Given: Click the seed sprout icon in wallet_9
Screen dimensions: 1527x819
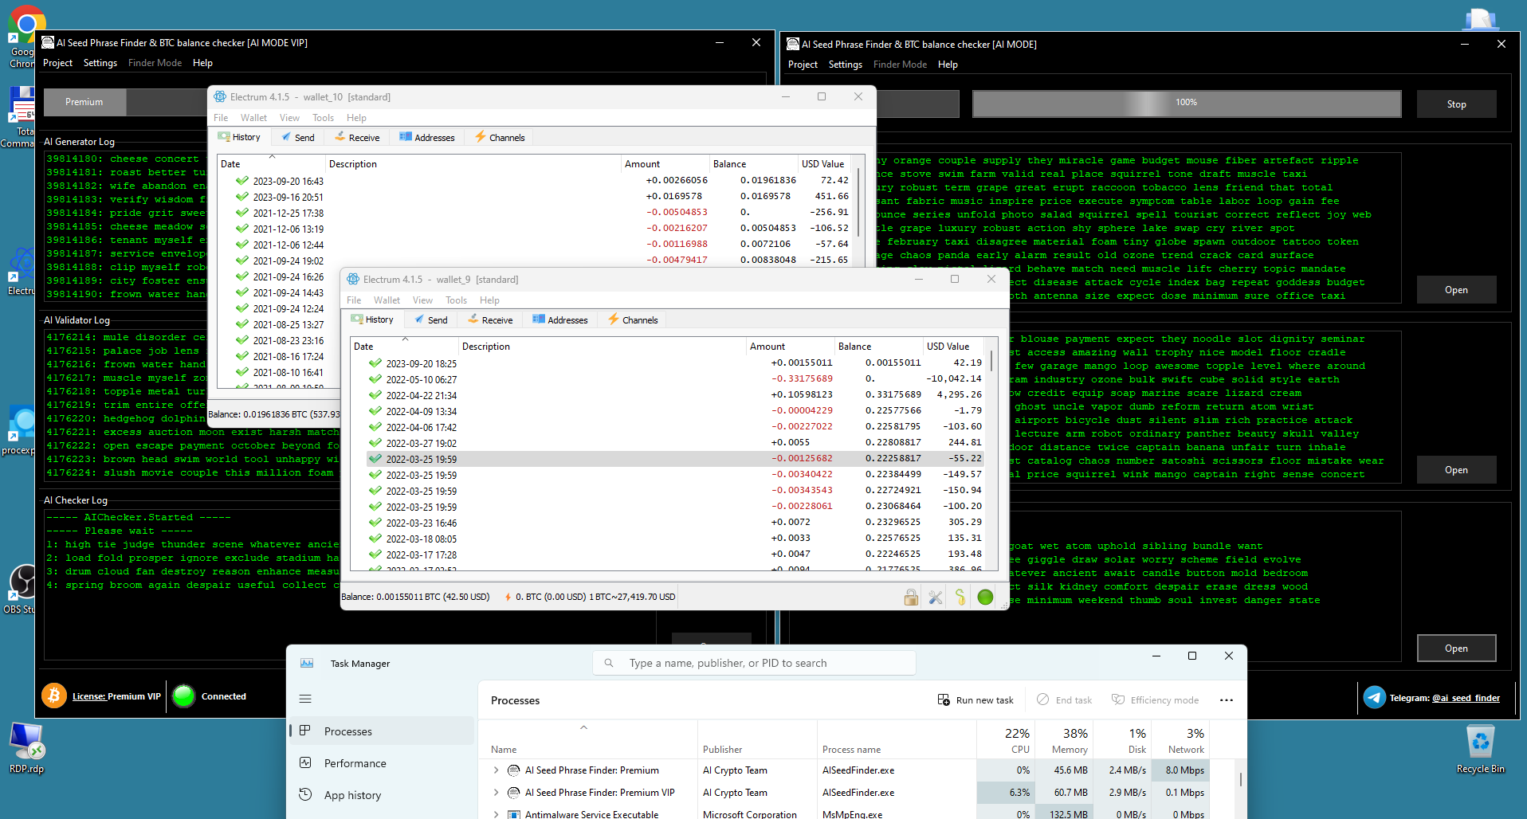Looking at the screenshot, I should pyautogui.click(x=960, y=598).
